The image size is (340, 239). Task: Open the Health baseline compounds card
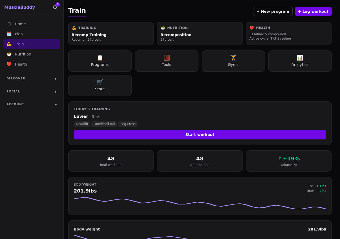(x=289, y=33)
